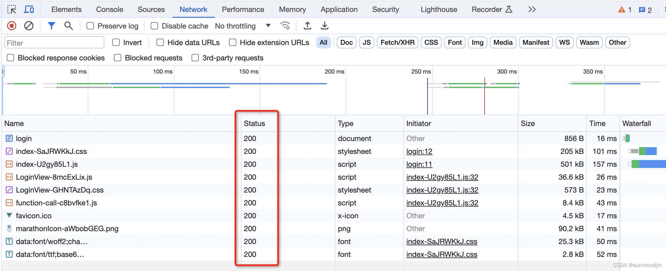Toggle the device toolbar icon
The image size is (666, 271).
pyautogui.click(x=29, y=10)
